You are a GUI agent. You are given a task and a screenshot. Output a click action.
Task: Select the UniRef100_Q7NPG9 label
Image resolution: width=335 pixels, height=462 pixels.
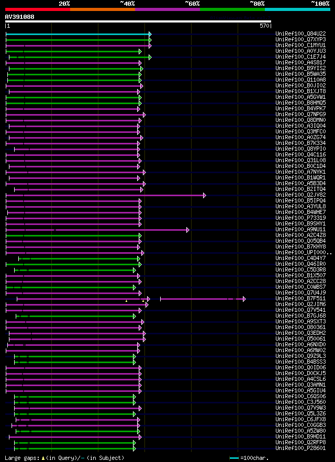[300, 114]
